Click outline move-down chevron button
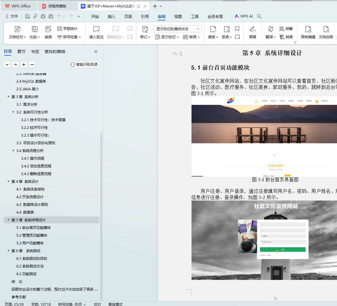This screenshot has width=337, height=306. click(7, 65)
